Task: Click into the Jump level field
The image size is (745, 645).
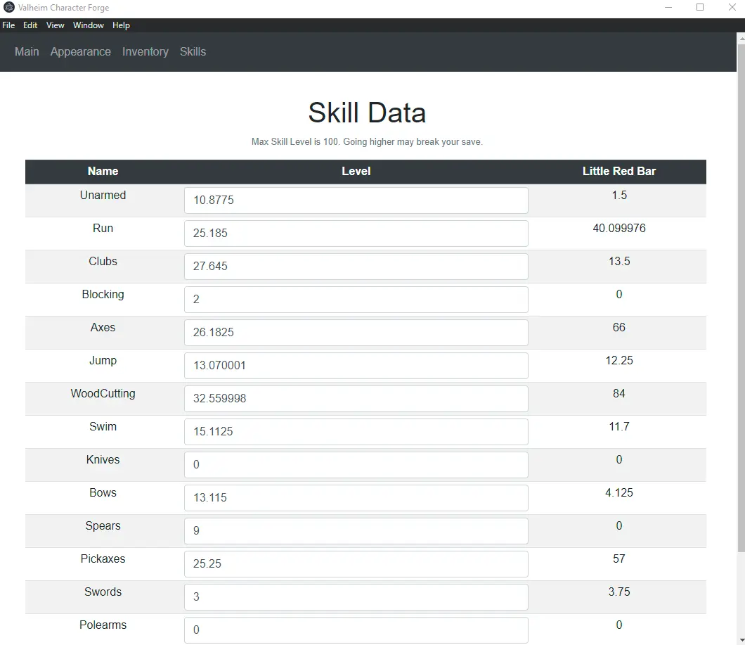Action: (x=356, y=365)
